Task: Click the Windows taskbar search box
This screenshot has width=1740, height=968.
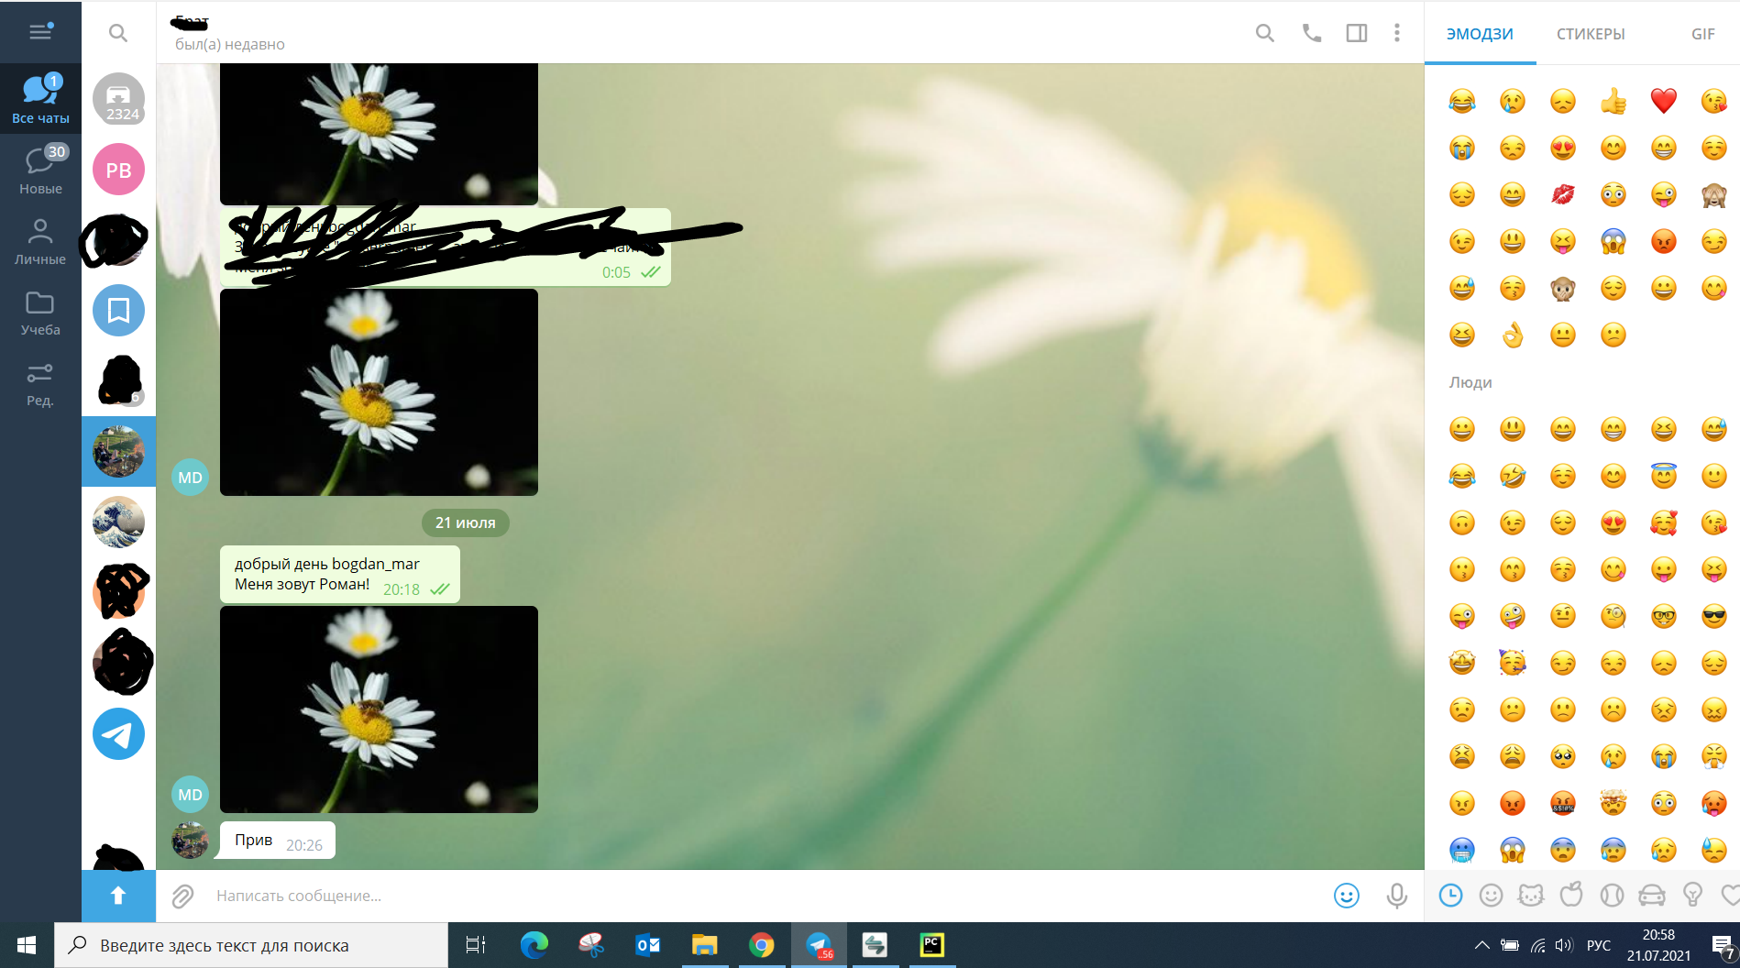Action: tap(251, 945)
